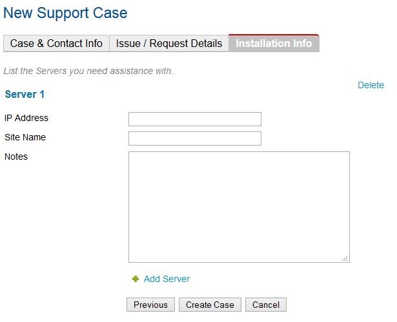Focus the IP Address text field
Screen dimensions: 397x322
point(195,119)
